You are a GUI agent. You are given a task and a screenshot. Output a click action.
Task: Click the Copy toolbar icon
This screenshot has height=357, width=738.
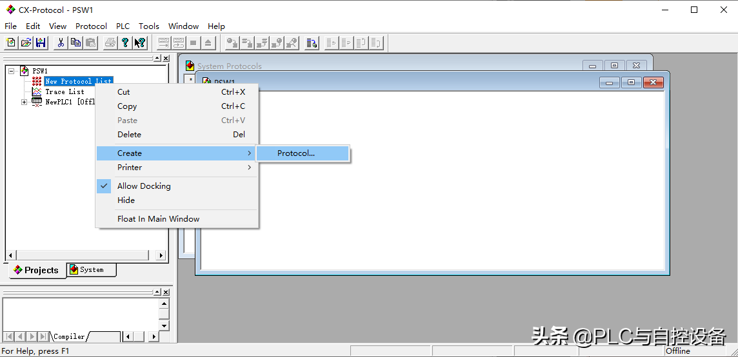coord(75,43)
